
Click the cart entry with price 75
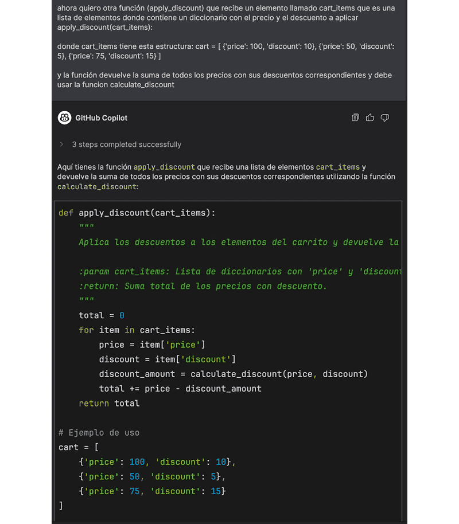coord(152,491)
